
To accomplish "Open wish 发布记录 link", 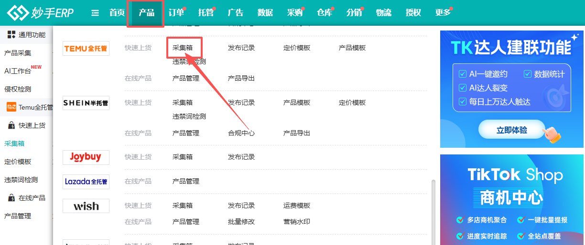I will tap(241, 205).
